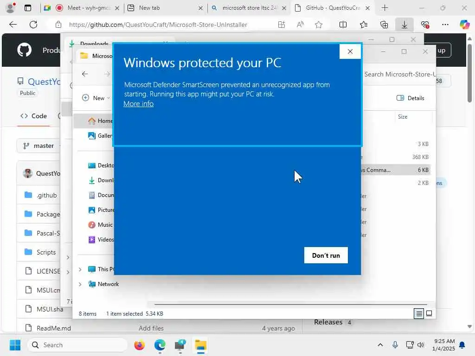This screenshot has height=356, width=475.
Task: Click the Search Microsoft-Store box in Explorer
Action: tap(399, 74)
